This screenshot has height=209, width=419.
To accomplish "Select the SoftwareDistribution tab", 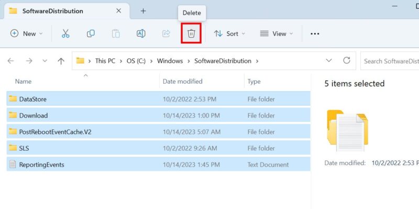I will tap(67, 11).
